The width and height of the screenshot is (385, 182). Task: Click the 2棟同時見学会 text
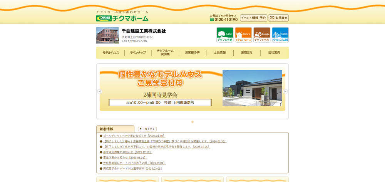(160, 95)
